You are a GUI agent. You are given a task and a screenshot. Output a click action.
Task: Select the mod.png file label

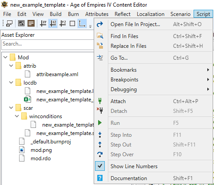(41, 150)
